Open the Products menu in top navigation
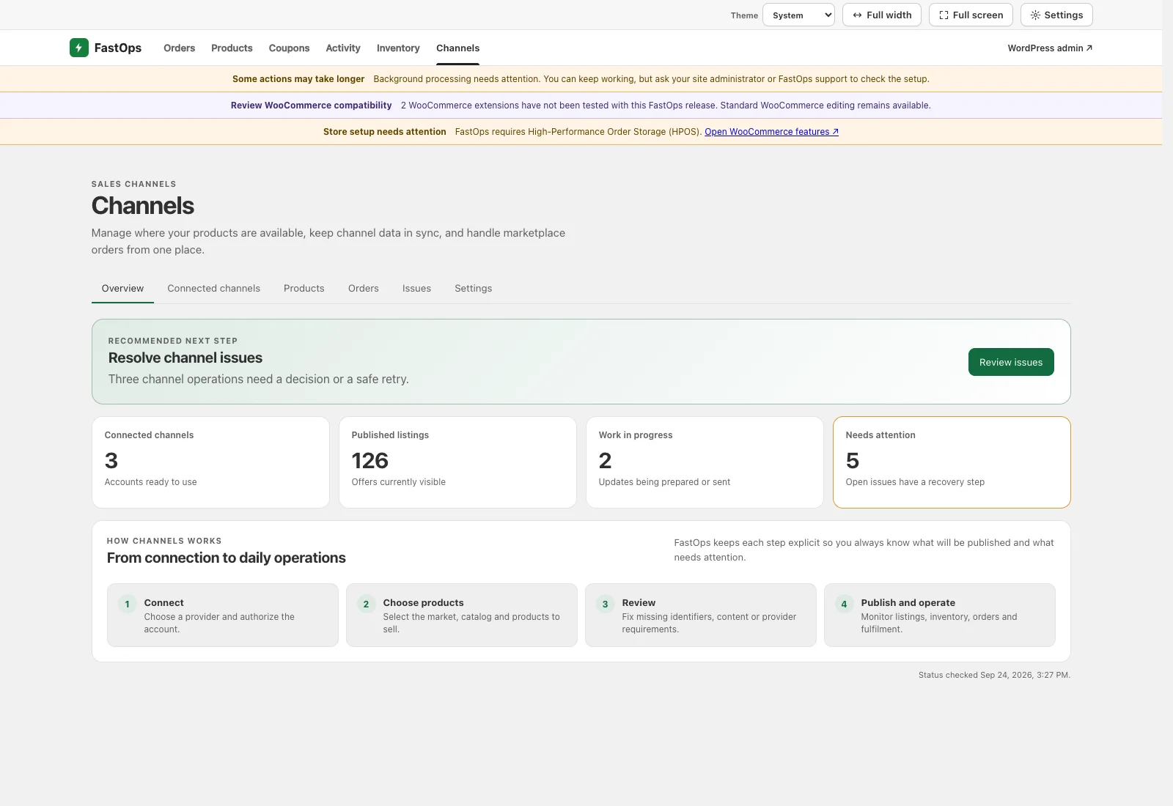This screenshot has width=1173, height=806. coord(232,48)
